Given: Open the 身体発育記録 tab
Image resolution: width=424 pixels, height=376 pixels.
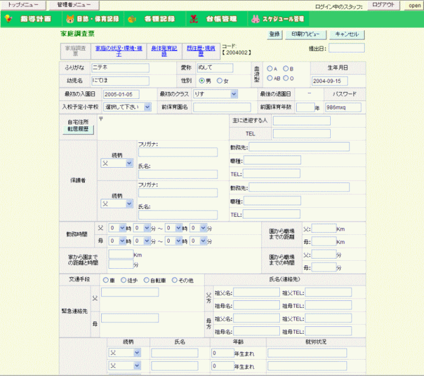Looking at the screenshot, I should (164, 51).
